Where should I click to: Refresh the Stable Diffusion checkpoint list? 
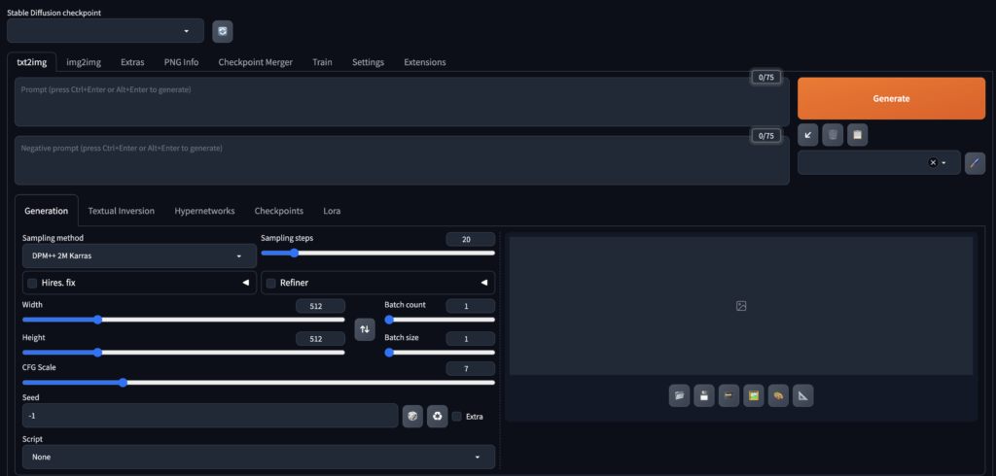(x=223, y=31)
